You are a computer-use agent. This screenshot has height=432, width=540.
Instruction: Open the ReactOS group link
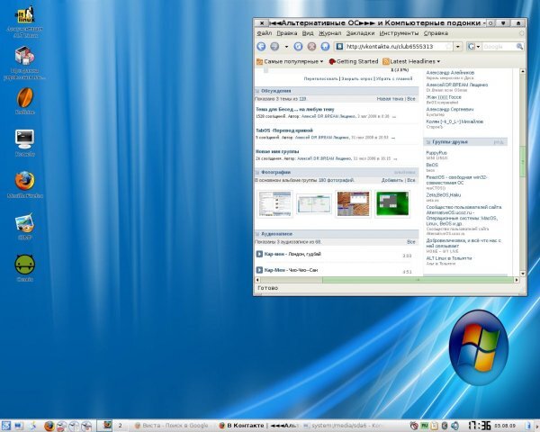pos(440,177)
